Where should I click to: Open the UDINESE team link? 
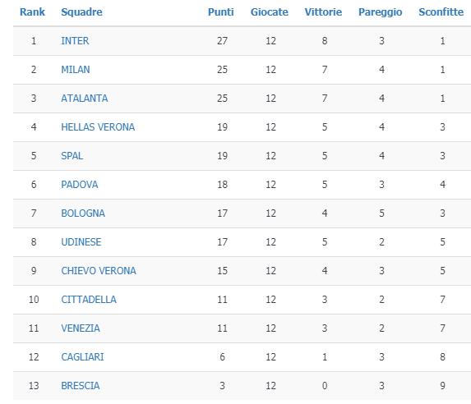point(81,242)
